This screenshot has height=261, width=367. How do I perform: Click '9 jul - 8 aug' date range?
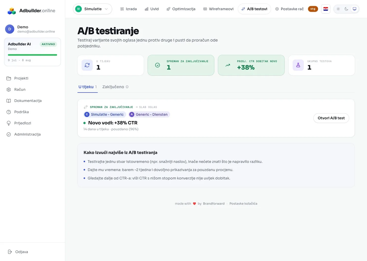[x=19, y=60]
